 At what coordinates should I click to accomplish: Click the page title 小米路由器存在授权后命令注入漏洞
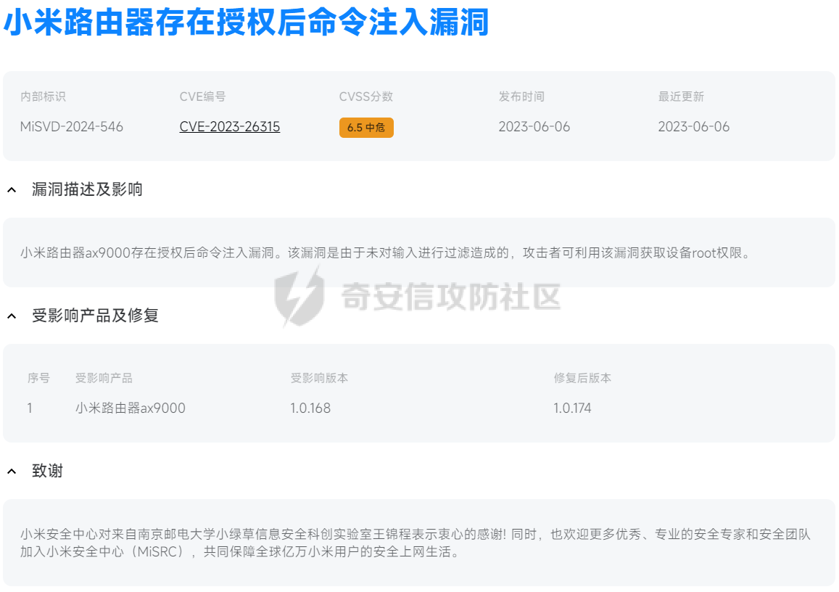click(247, 23)
